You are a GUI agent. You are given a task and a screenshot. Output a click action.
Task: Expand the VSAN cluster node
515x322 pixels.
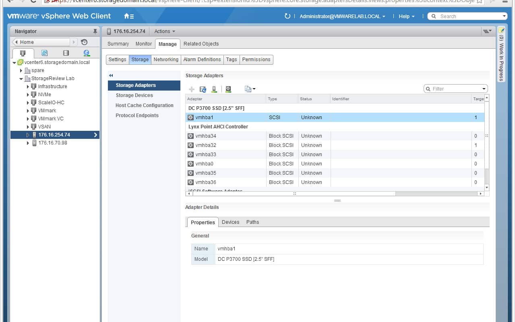[28, 127]
